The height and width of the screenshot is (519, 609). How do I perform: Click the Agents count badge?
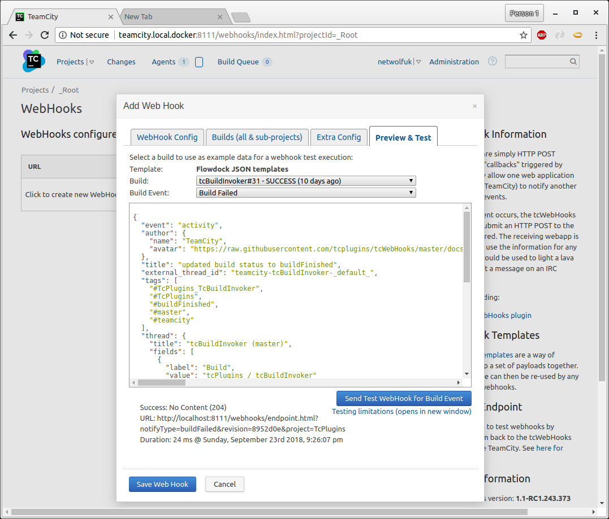click(184, 62)
